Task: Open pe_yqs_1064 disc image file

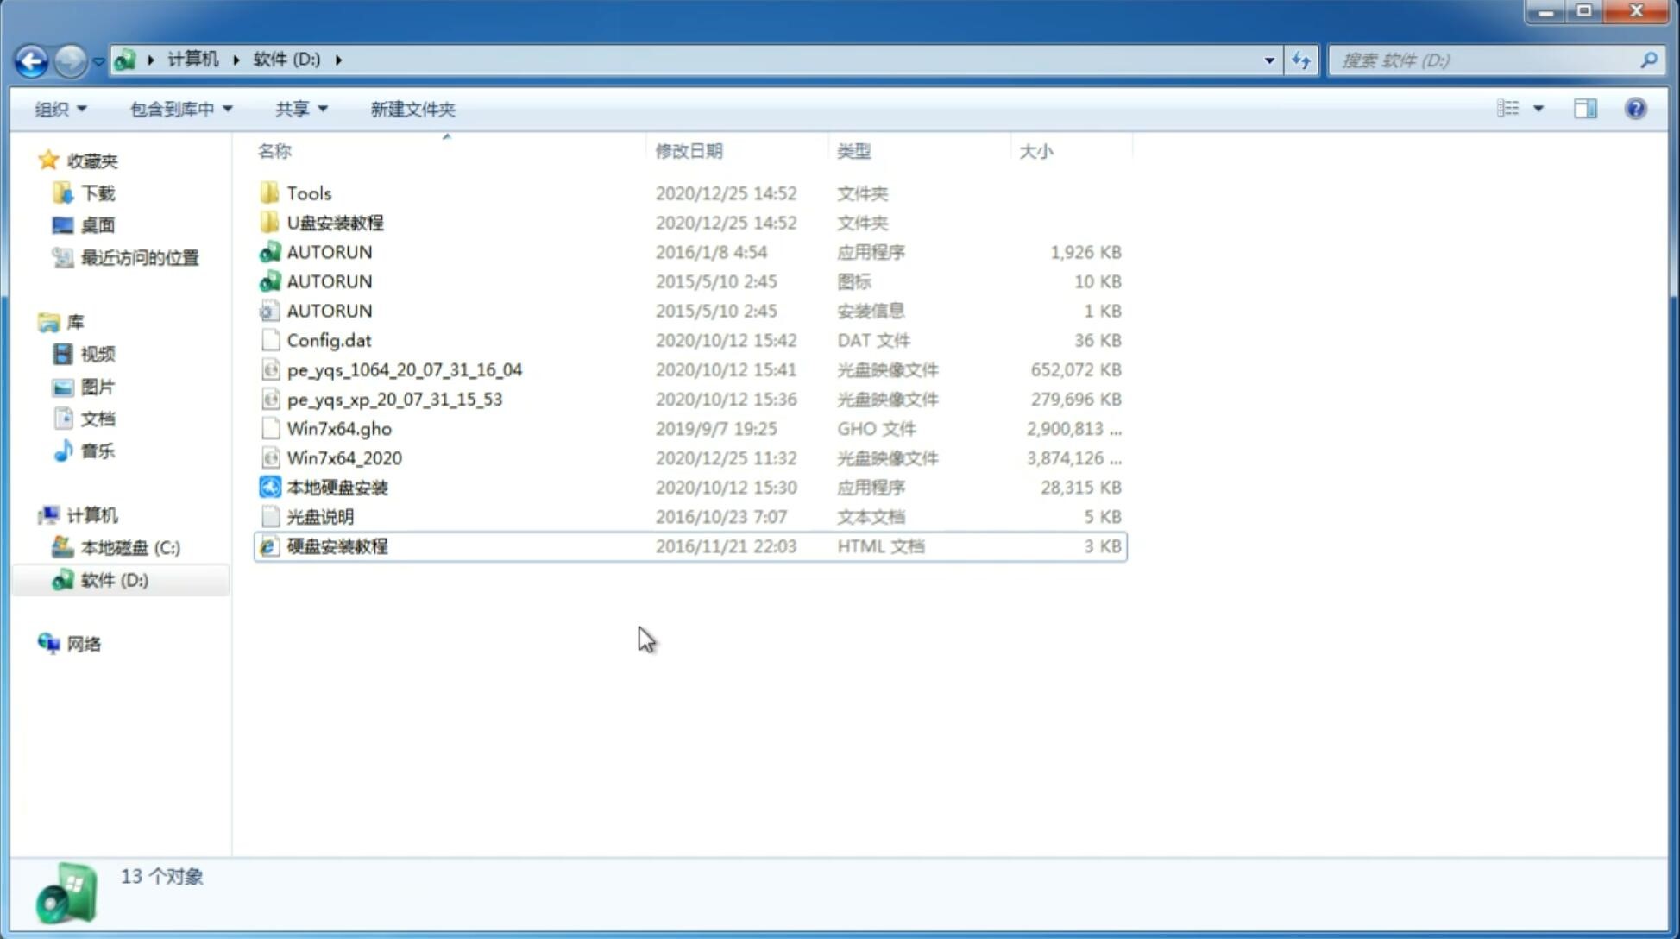Action: (404, 369)
